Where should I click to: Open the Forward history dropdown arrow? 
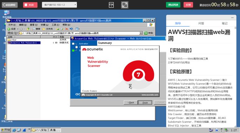25,29
